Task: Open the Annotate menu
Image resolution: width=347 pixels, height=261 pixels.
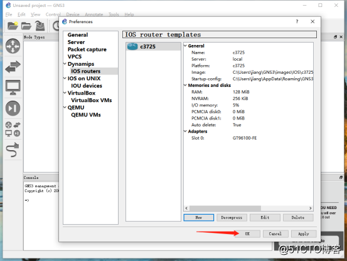Action: point(94,14)
